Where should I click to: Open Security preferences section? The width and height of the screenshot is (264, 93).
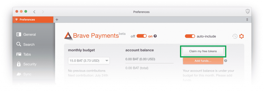pyautogui.click(x=27, y=64)
